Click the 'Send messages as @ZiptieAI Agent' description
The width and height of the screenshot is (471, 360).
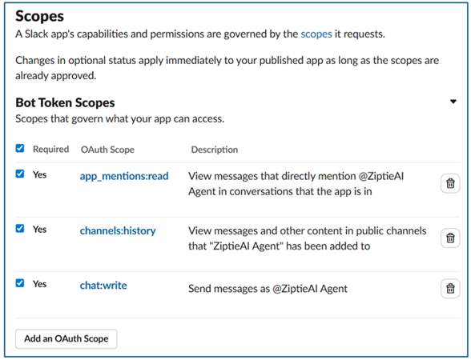click(x=268, y=289)
